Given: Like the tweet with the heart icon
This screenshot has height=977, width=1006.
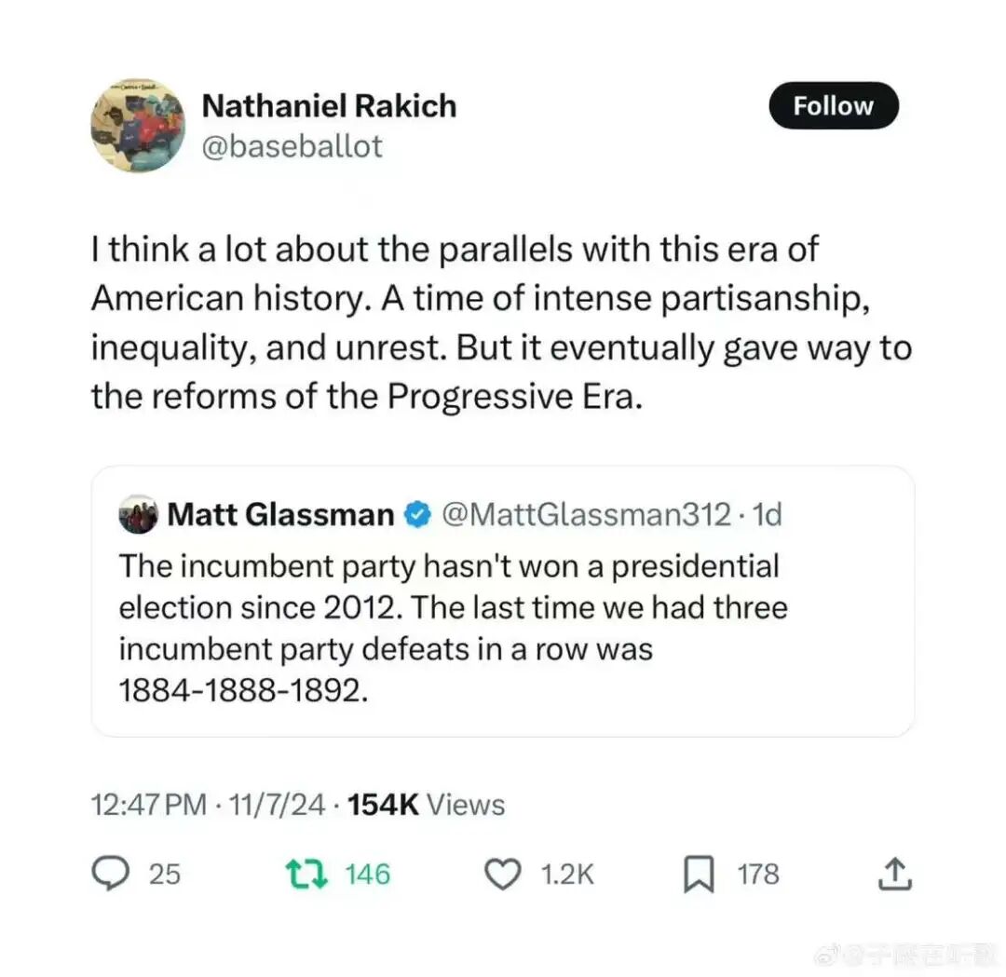Looking at the screenshot, I should (x=504, y=874).
